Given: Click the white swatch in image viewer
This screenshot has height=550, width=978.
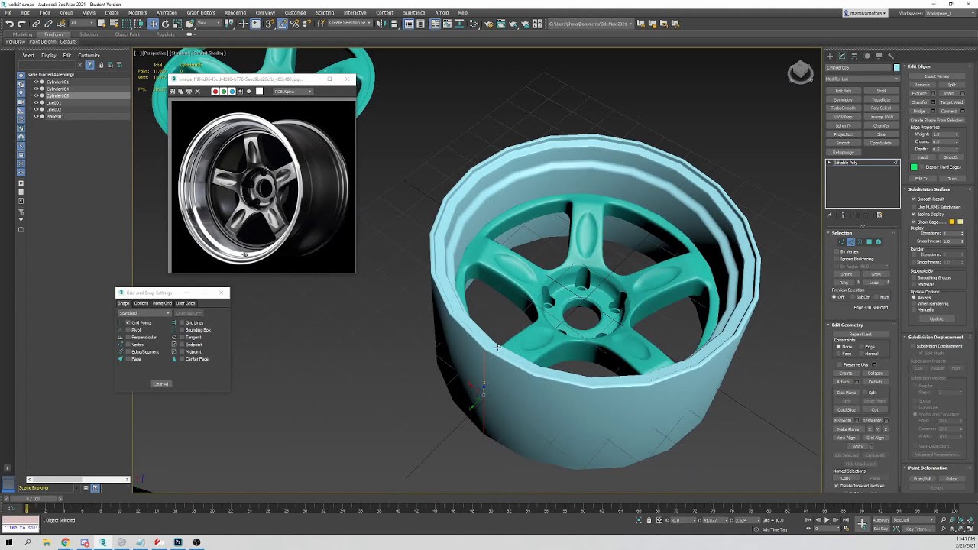Looking at the screenshot, I should (x=260, y=92).
